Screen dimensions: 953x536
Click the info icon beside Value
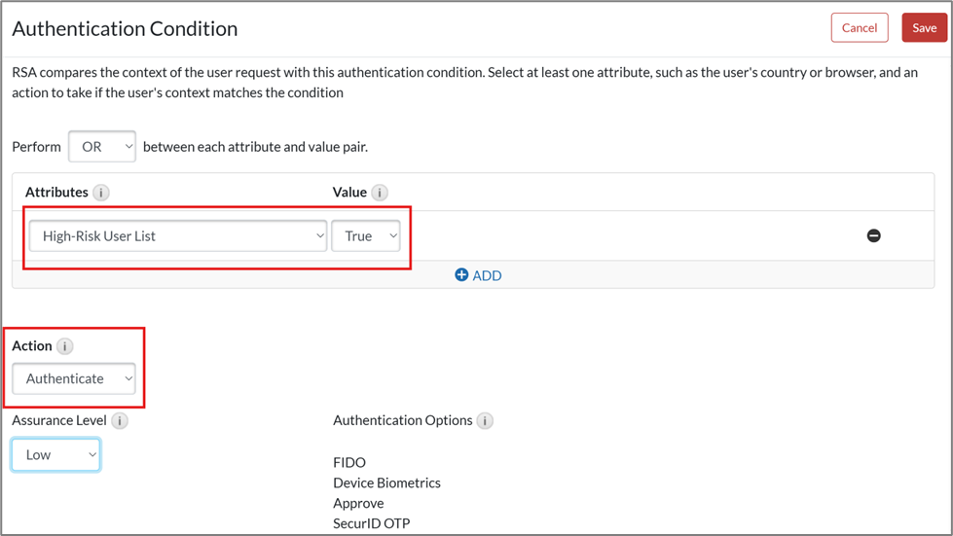tap(380, 193)
